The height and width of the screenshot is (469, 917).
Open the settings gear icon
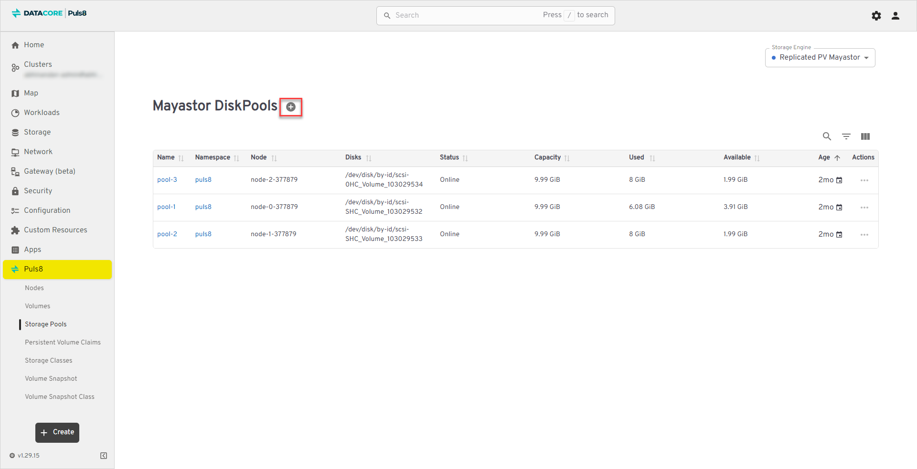point(876,16)
